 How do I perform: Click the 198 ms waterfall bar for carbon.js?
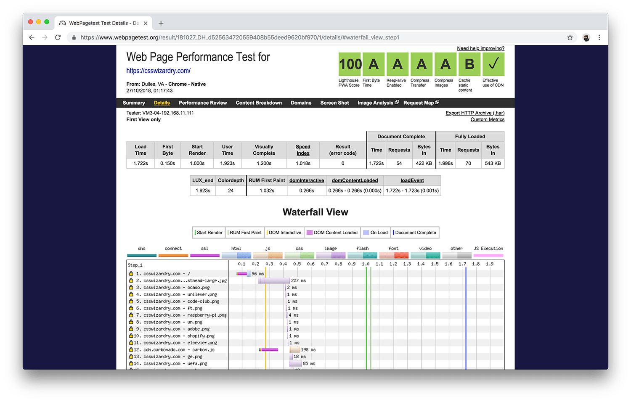pos(294,349)
